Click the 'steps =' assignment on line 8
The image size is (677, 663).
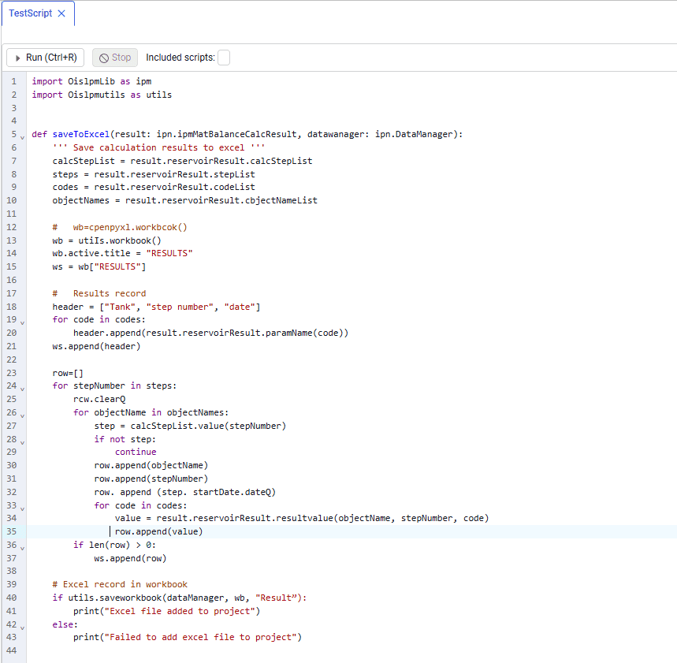click(x=154, y=174)
